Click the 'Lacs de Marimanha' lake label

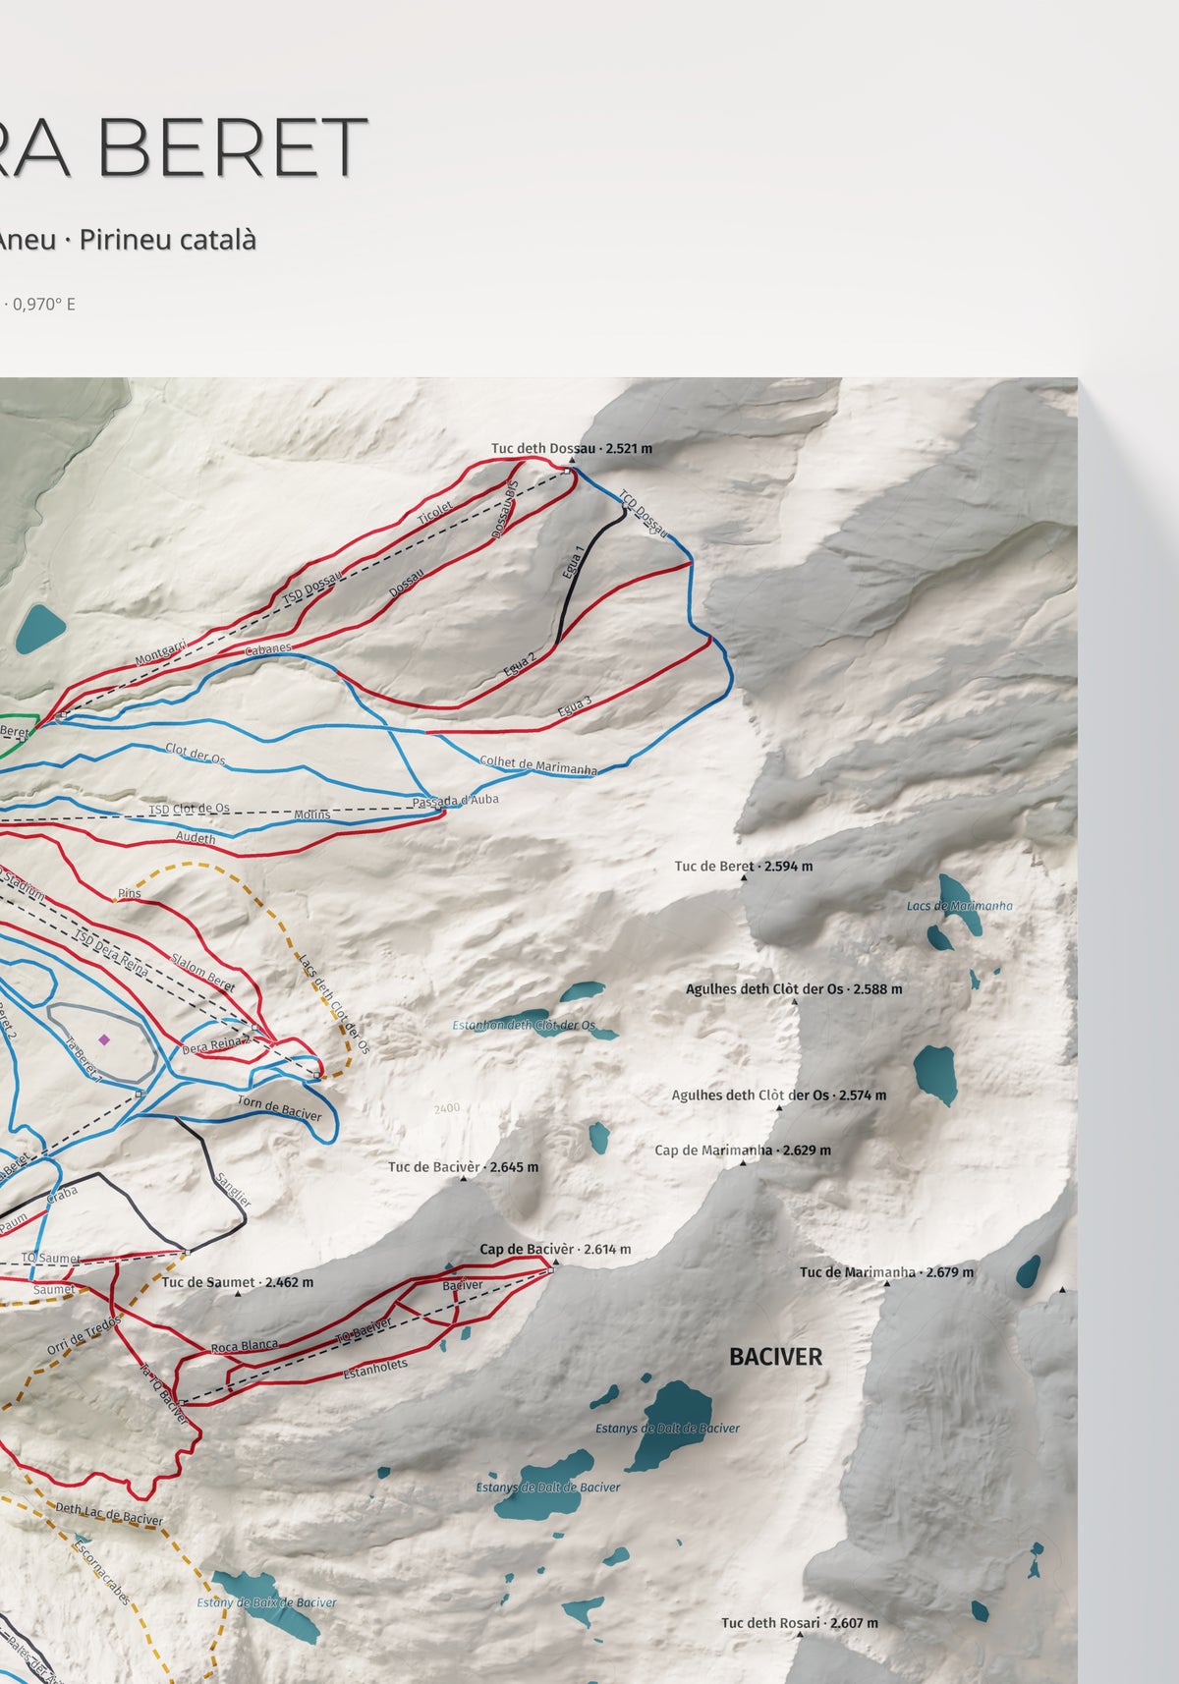point(959,906)
